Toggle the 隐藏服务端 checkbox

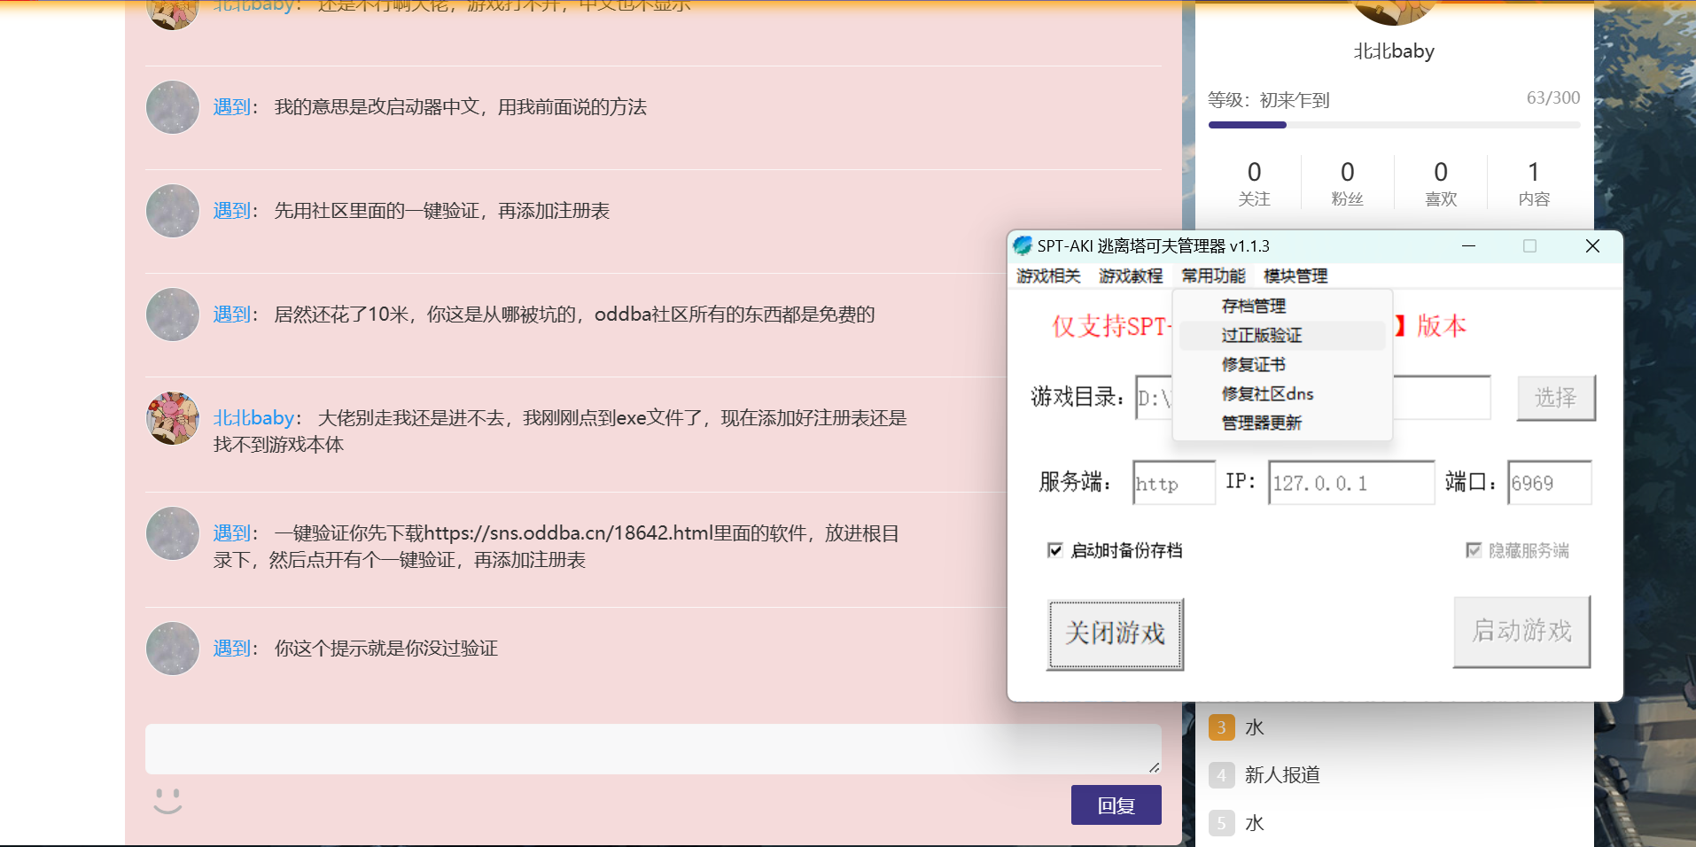pos(1473,550)
